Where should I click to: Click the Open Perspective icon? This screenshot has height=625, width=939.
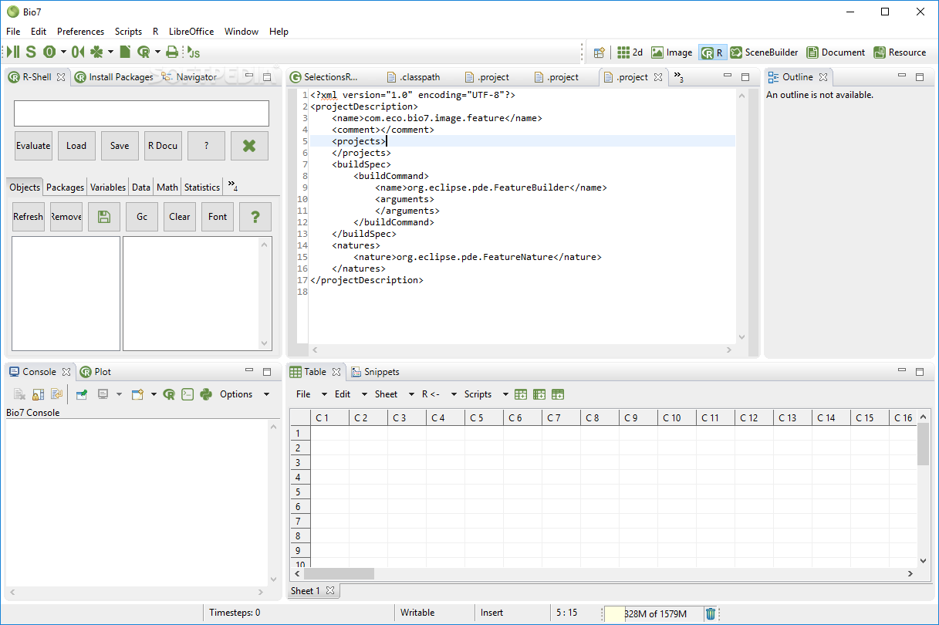600,52
